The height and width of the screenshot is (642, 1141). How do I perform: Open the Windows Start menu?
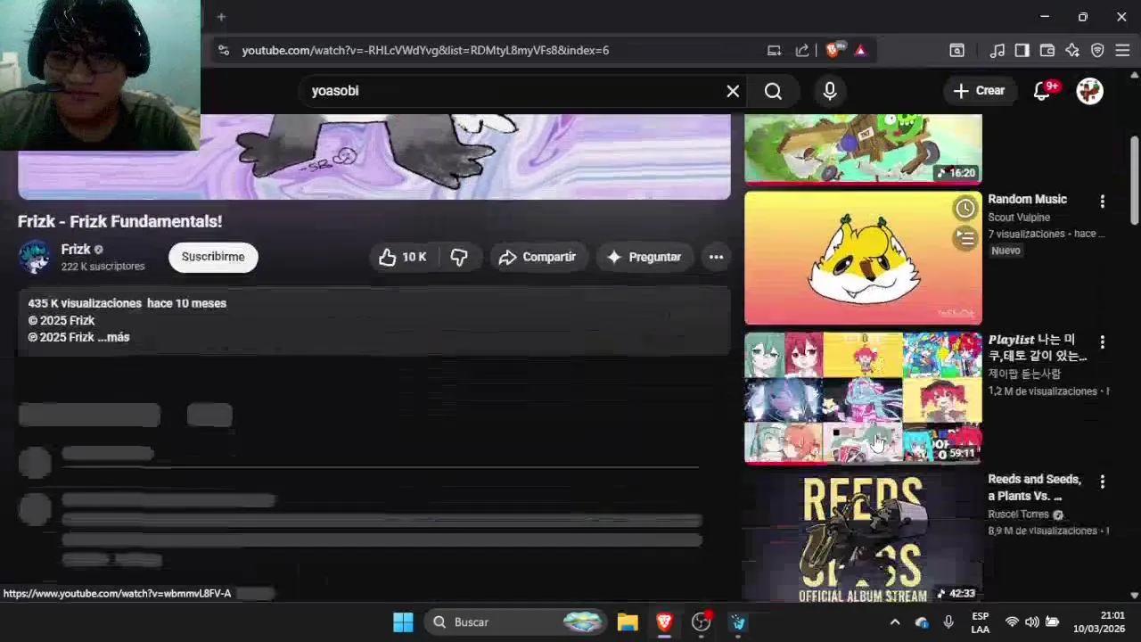(x=403, y=622)
